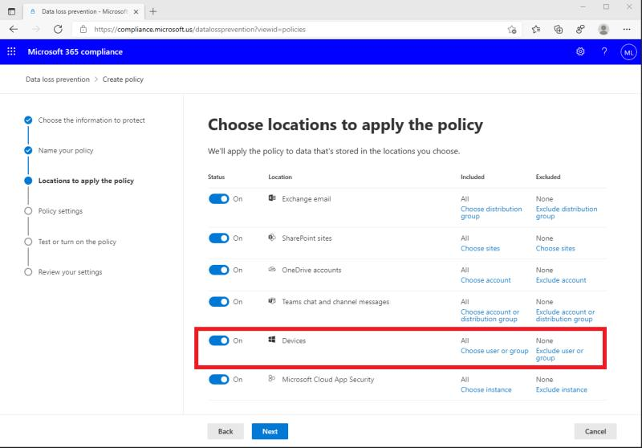Open the browser profile icon

coord(603,29)
